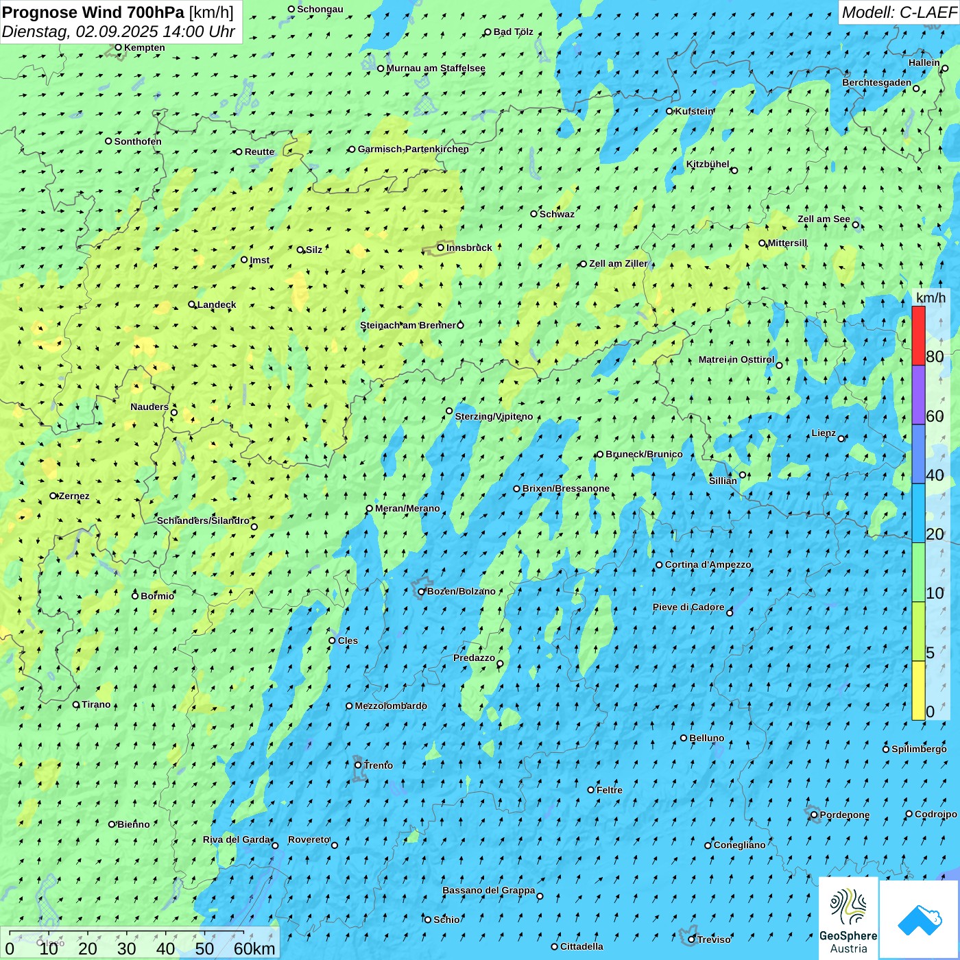This screenshot has width=960, height=960.
Task: Click the 'Riva del Garda' label
Action: point(237,839)
